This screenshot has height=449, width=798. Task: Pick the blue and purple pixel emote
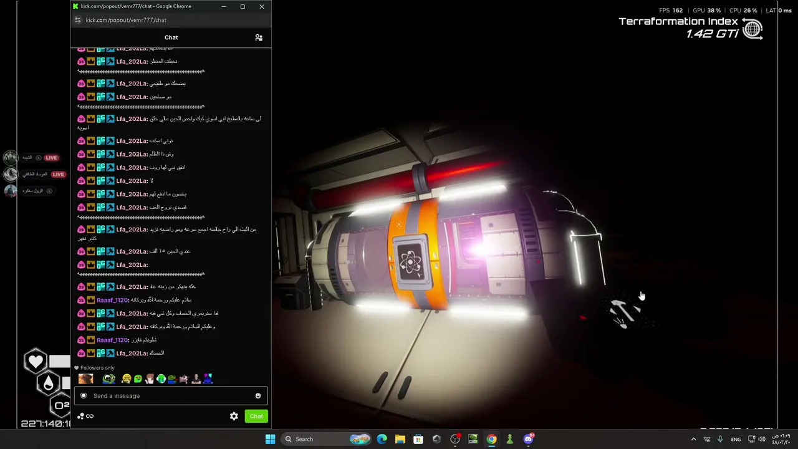tap(208, 379)
